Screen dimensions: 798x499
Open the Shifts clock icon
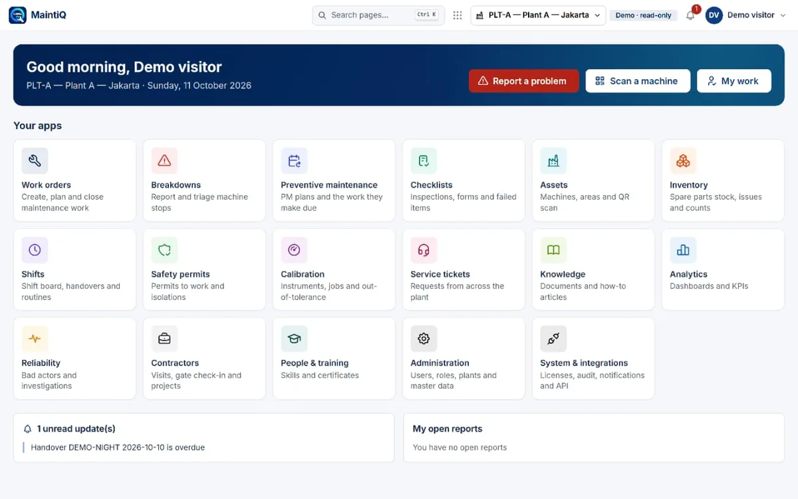35,250
